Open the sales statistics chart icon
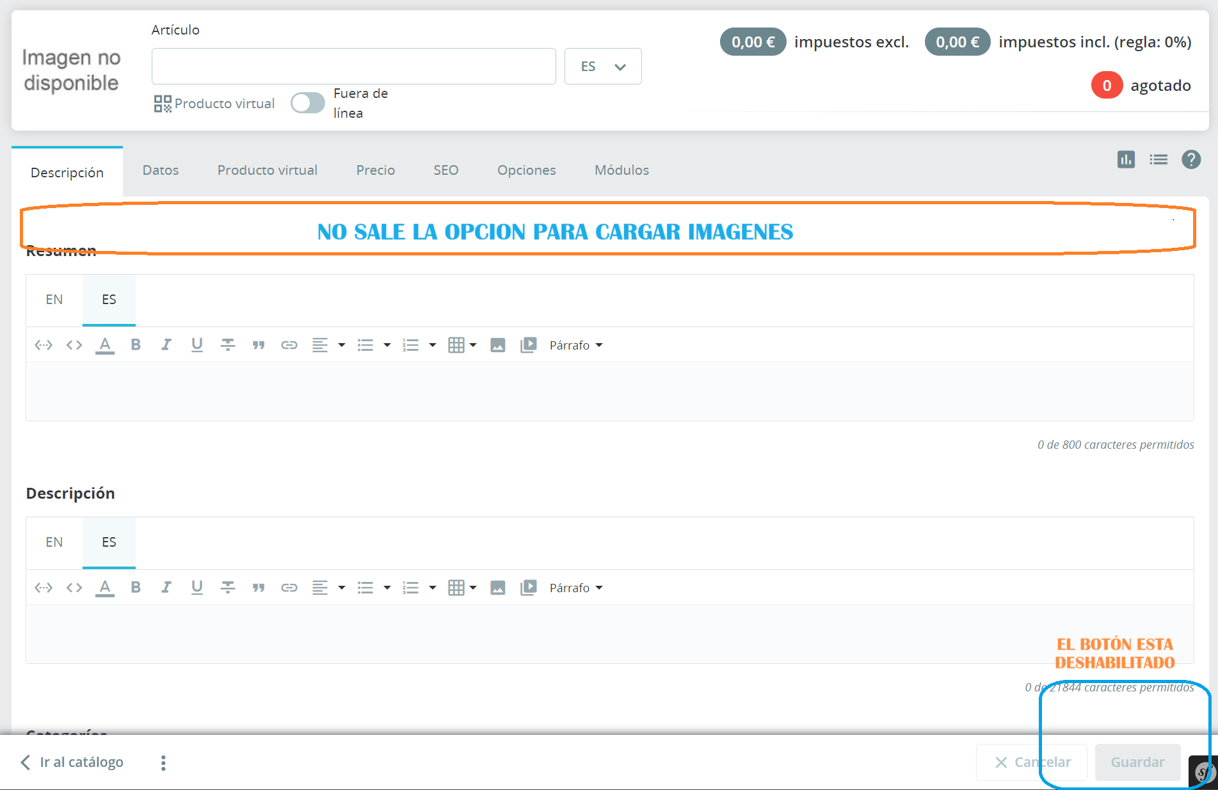The height and width of the screenshot is (790, 1218). 1126,159
